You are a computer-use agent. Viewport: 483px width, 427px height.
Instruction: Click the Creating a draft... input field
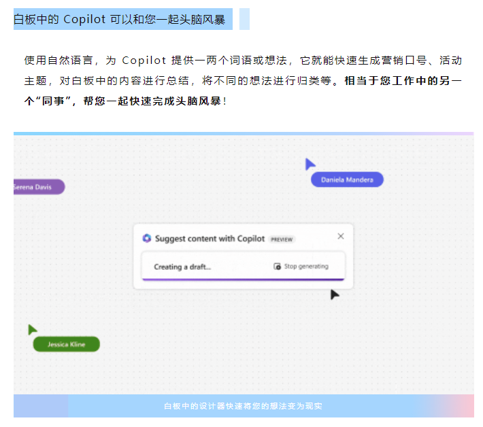243,267
